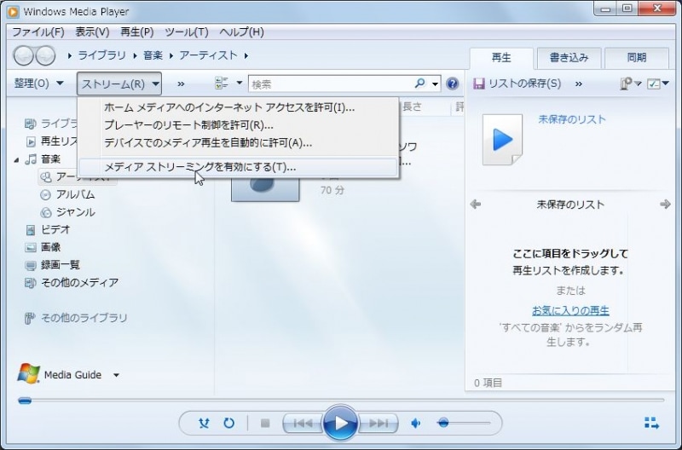
Task: Click the Back navigation arrow button
Action: (24, 55)
